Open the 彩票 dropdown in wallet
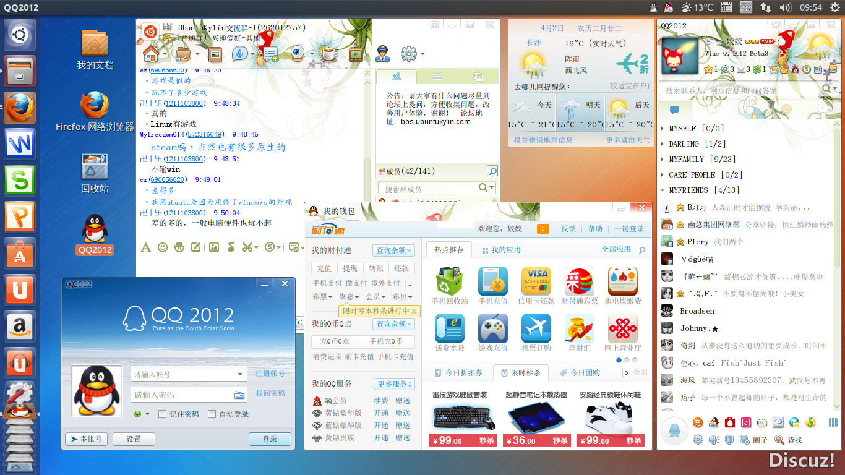This screenshot has width=845, height=475. [x=323, y=297]
